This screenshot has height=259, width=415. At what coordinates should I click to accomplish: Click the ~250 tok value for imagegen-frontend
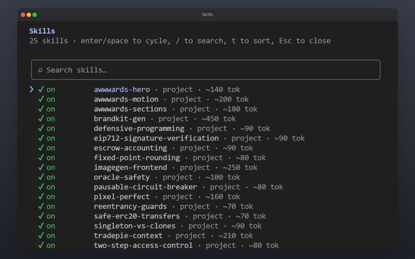tap(240, 168)
